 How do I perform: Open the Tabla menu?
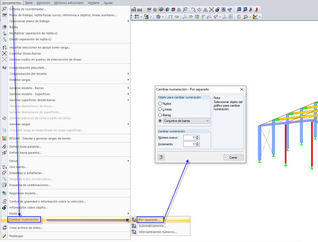(29, 3)
